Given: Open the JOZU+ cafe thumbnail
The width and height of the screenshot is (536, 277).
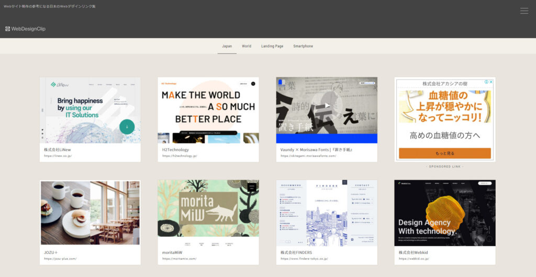Looking at the screenshot, I should [90, 213].
